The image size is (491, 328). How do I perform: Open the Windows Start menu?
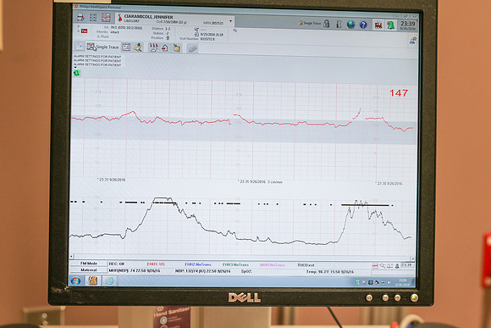[x=75, y=281]
